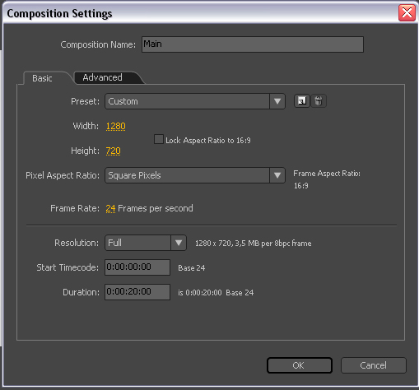
Task: Click the Custom preset combo box
Action: tap(195, 101)
